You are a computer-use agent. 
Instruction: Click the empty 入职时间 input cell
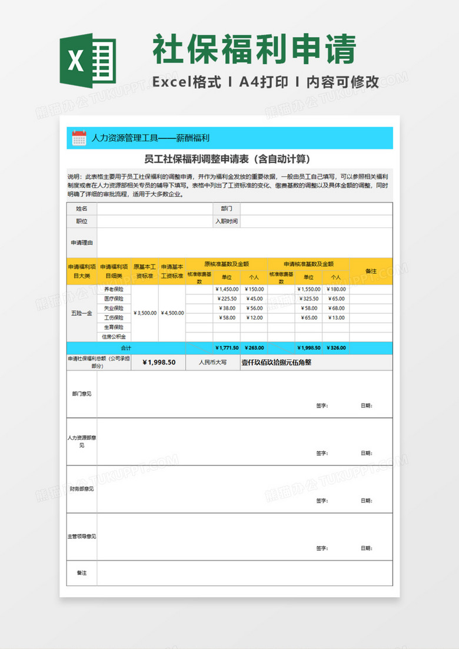pos(316,221)
